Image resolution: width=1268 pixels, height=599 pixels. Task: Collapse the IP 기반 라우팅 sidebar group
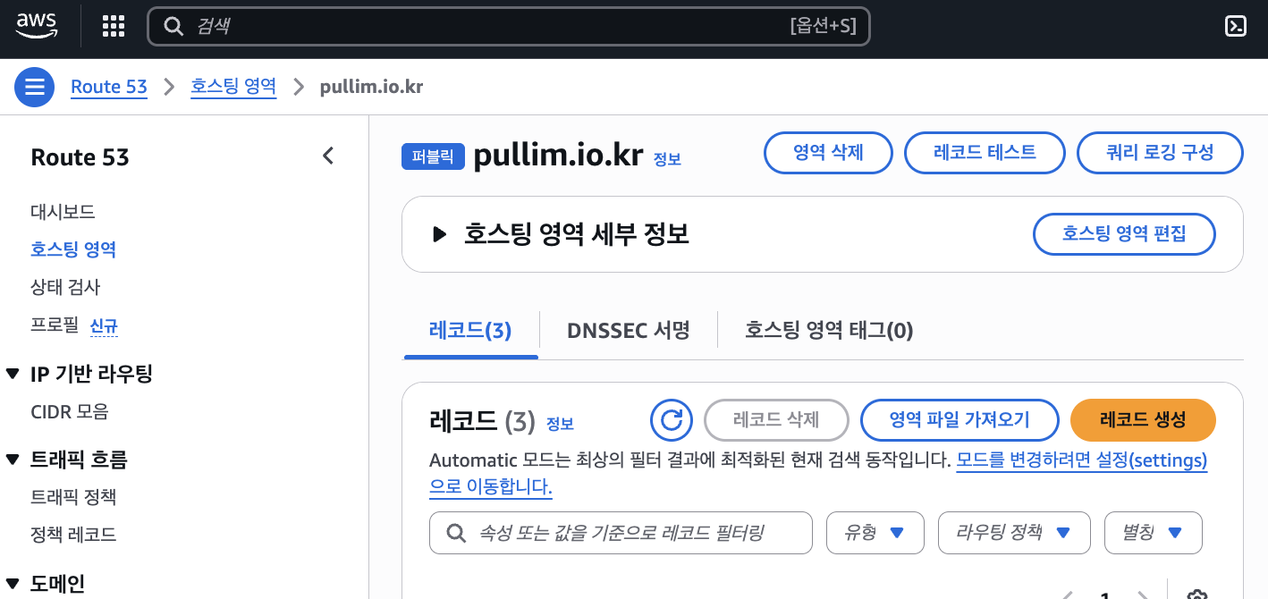click(x=13, y=374)
